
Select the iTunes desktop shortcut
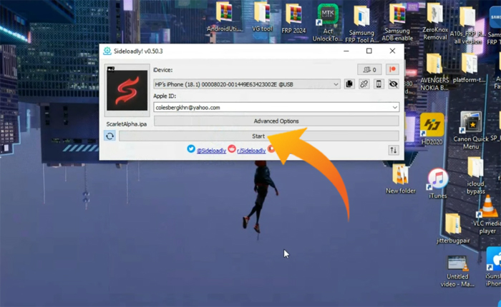(x=437, y=183)
